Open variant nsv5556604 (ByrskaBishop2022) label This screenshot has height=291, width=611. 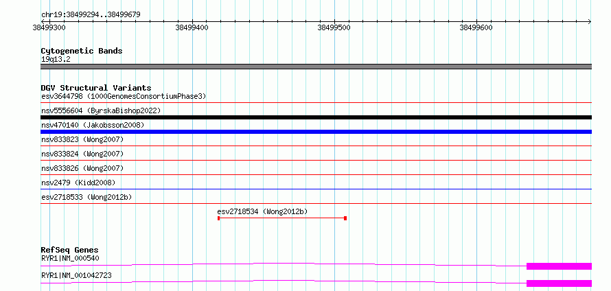(x=101, y=110)
